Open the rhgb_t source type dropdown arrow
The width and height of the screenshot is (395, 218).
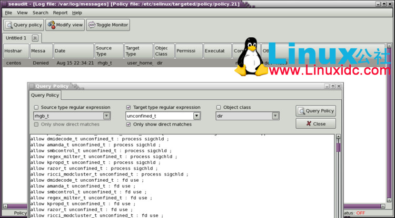point(106,116)
